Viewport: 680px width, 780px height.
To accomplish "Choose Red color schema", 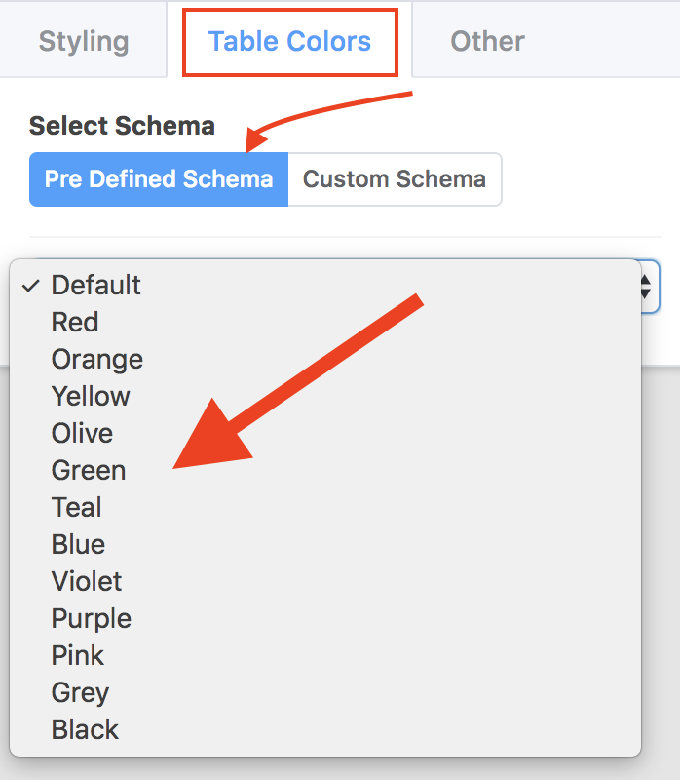I will point(75,322).
